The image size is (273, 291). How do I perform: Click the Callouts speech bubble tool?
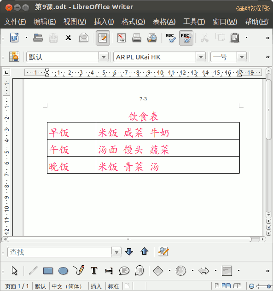tap(124, 271)
